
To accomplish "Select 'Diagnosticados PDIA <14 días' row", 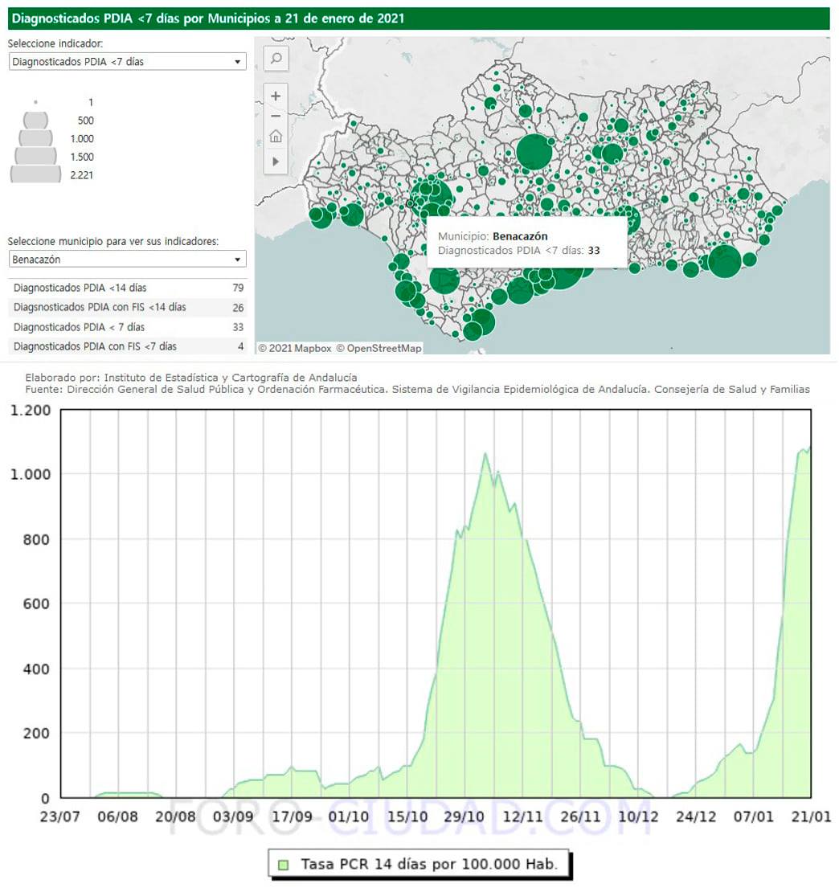I will 128,288.
